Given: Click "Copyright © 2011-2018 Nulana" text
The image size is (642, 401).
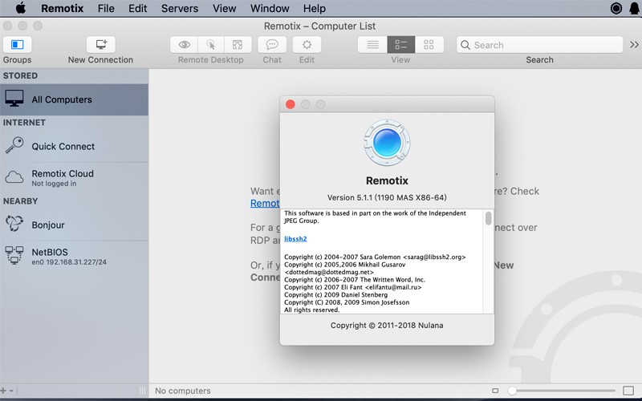Looking at the screenshot, I should [x=387, y=326].
